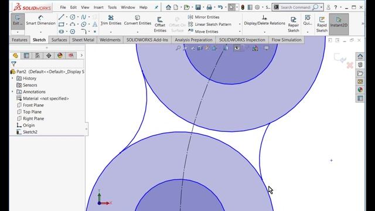Select the Corner Rectangle tool
Screen dimensions: 375x211
pyautogui.click(x=61, y=24)
